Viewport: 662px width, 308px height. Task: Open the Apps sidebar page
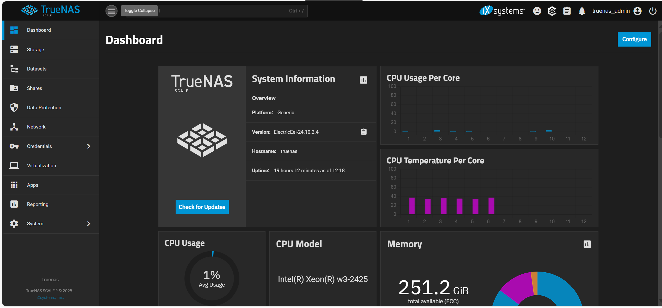(x=33, y=185)
